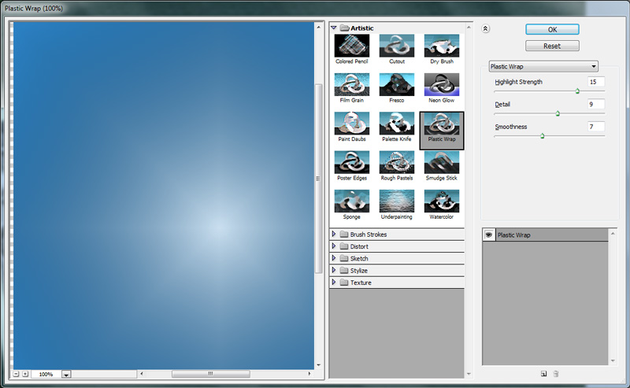Apply the Watercolor filter thumbnail
Viewport: 630px width, 388px height.
point(441,201)
